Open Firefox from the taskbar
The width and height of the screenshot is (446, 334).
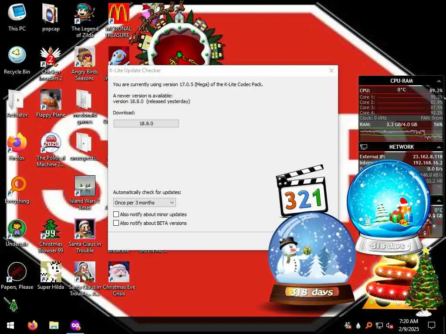coord(32,325)
